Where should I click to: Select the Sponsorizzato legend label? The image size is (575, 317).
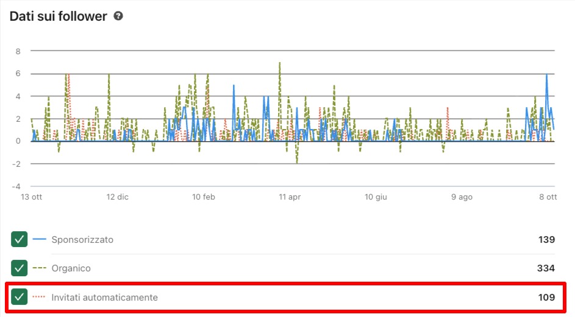(x=82, y=240)
